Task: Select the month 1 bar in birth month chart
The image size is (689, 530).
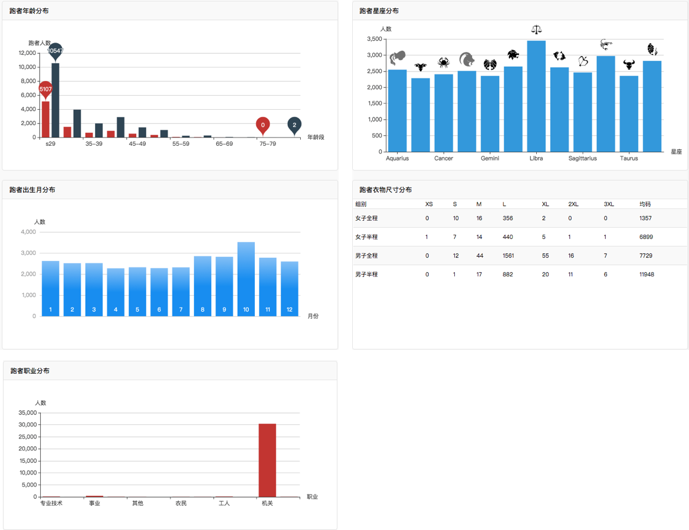Action: point(51,288)
